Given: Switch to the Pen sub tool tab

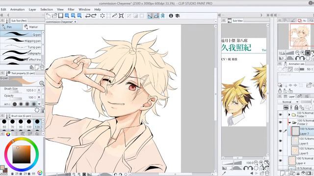Looking at the screenshot, I should click(x=11, y=27).
